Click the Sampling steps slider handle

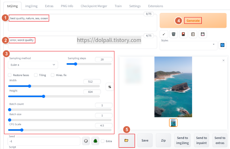[x=76, y=64]
